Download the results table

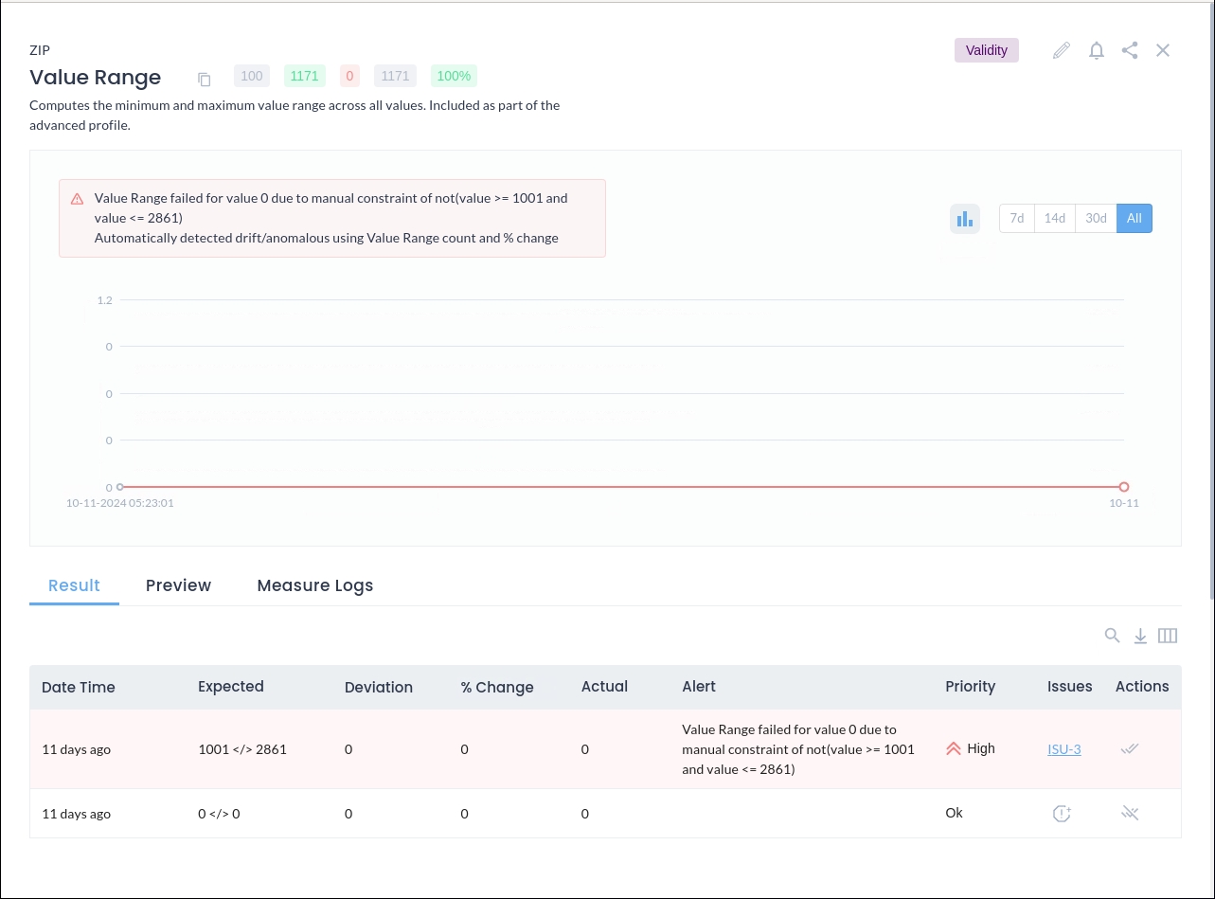click(x=1140, y=636)
